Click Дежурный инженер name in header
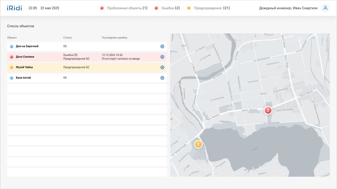The image size is (337, 189). pyautogui.click(x=288, y=8)
